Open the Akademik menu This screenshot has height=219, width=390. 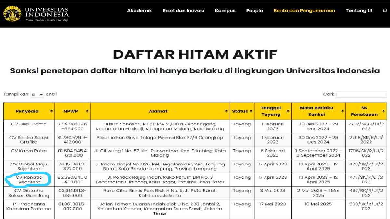point(140,10)
